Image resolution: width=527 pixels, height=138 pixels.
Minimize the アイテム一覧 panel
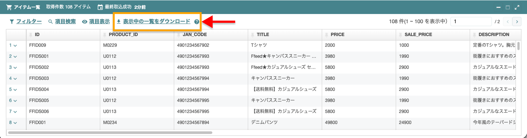499,7
